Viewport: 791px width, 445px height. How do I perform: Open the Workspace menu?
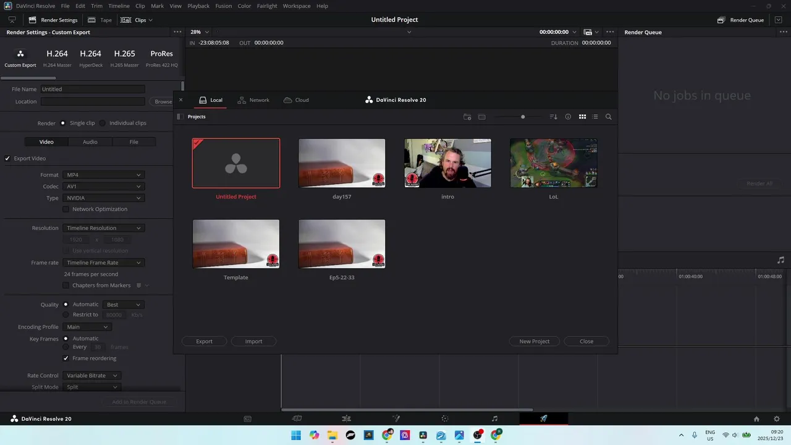[x=297, y=6]
